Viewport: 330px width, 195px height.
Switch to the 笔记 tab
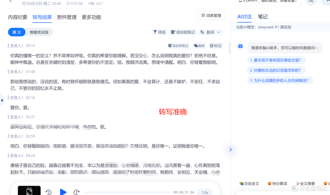coord(263,17)
